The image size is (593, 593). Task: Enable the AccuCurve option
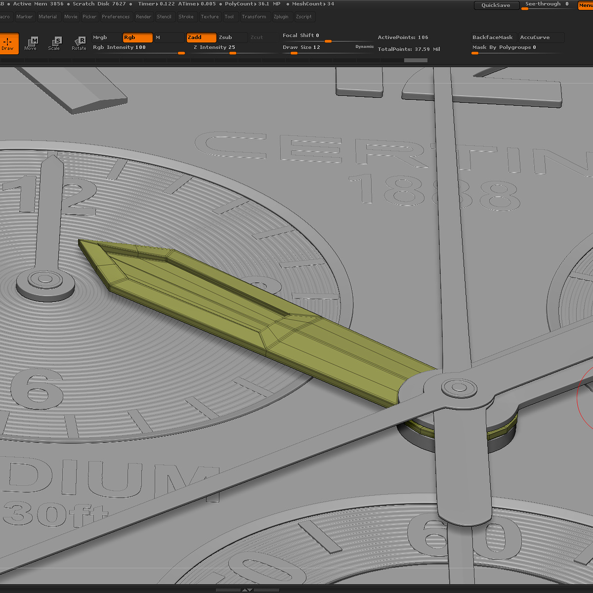(x=541, y=38)
